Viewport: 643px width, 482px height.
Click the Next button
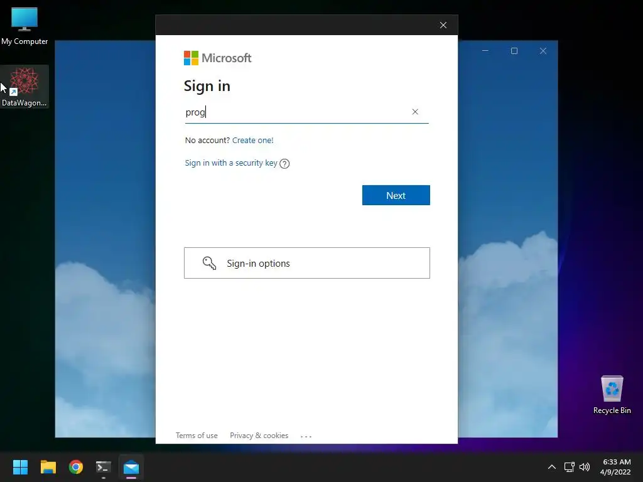click(396, 195)
